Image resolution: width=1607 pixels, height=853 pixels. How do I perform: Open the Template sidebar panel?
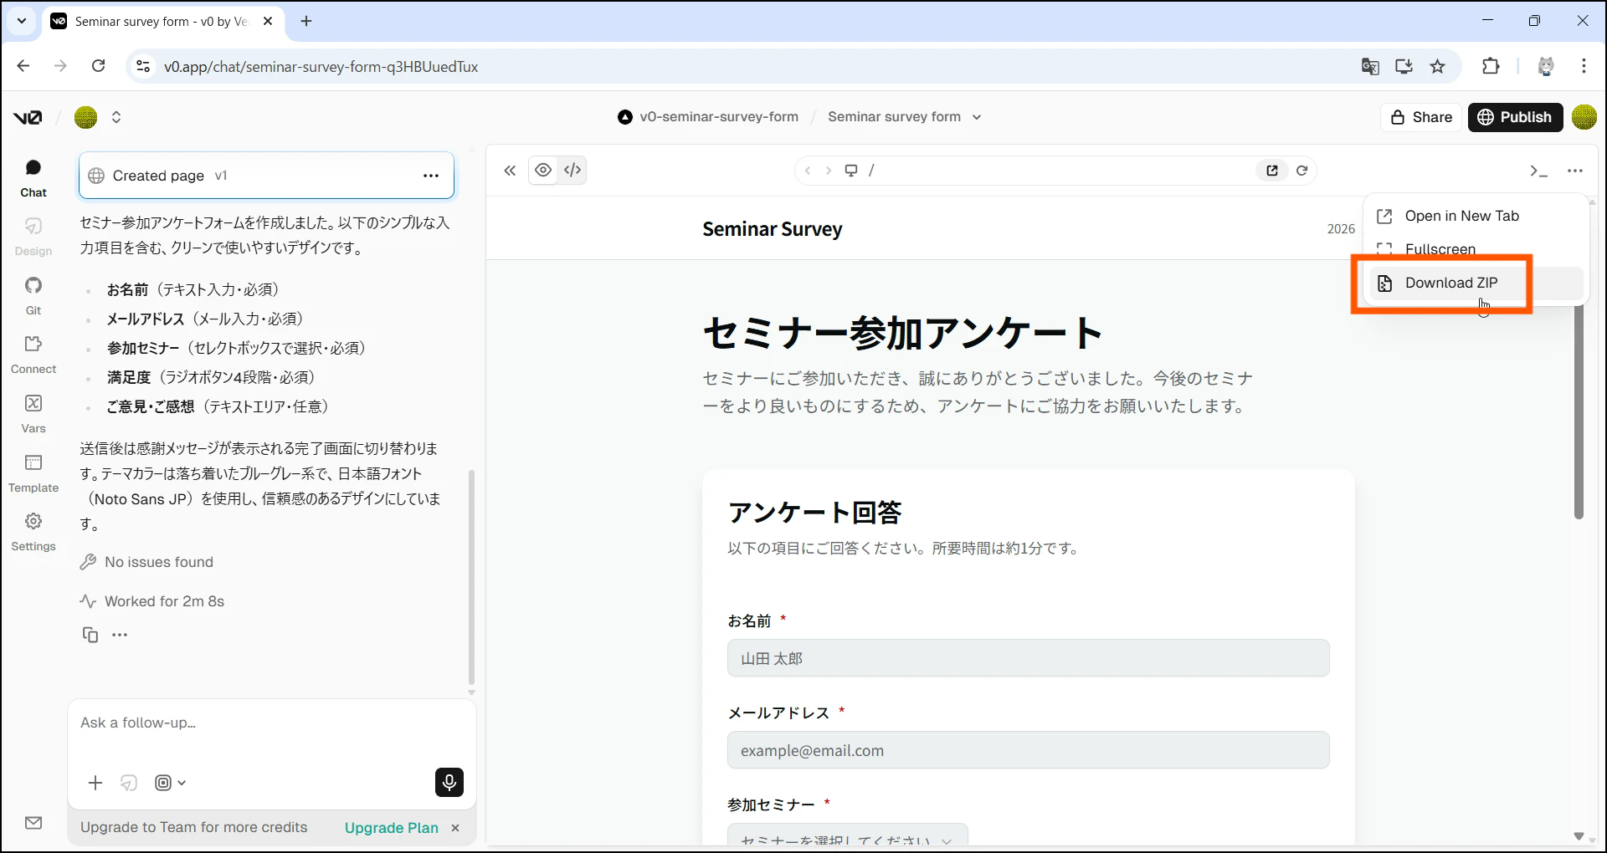click(x=33, y=473)
